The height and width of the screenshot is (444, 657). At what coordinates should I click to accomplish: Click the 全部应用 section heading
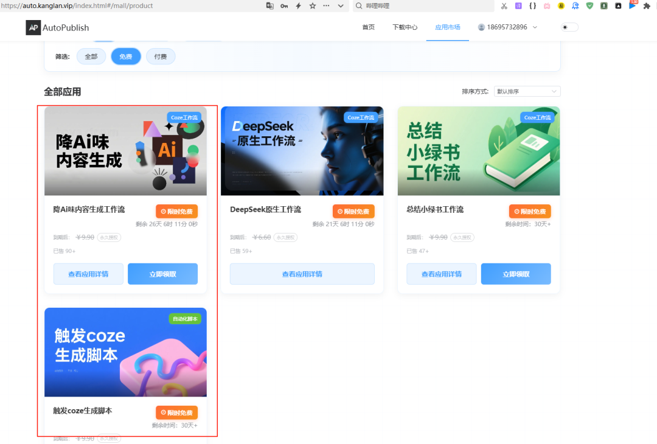click(63, 92)
